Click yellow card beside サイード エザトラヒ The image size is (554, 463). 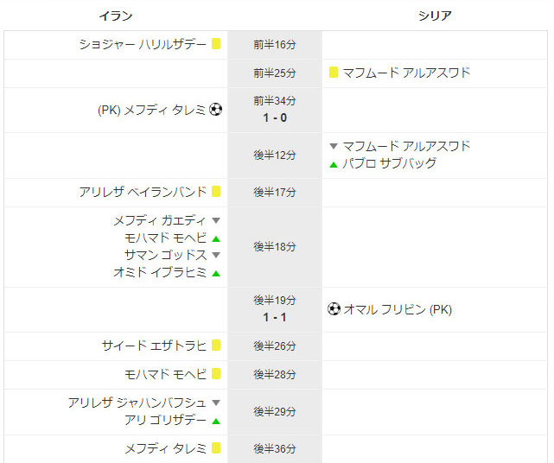pos(216,345)
